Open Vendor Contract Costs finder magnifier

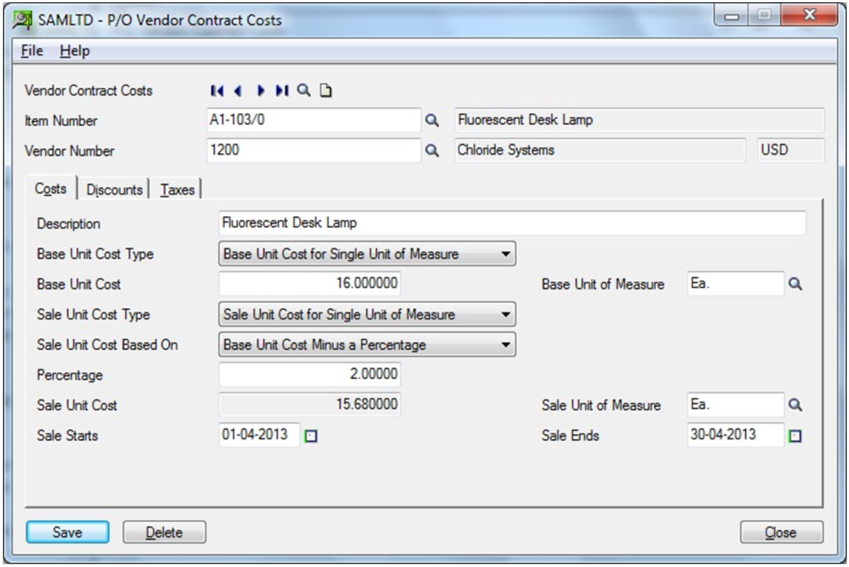[303, 90]
